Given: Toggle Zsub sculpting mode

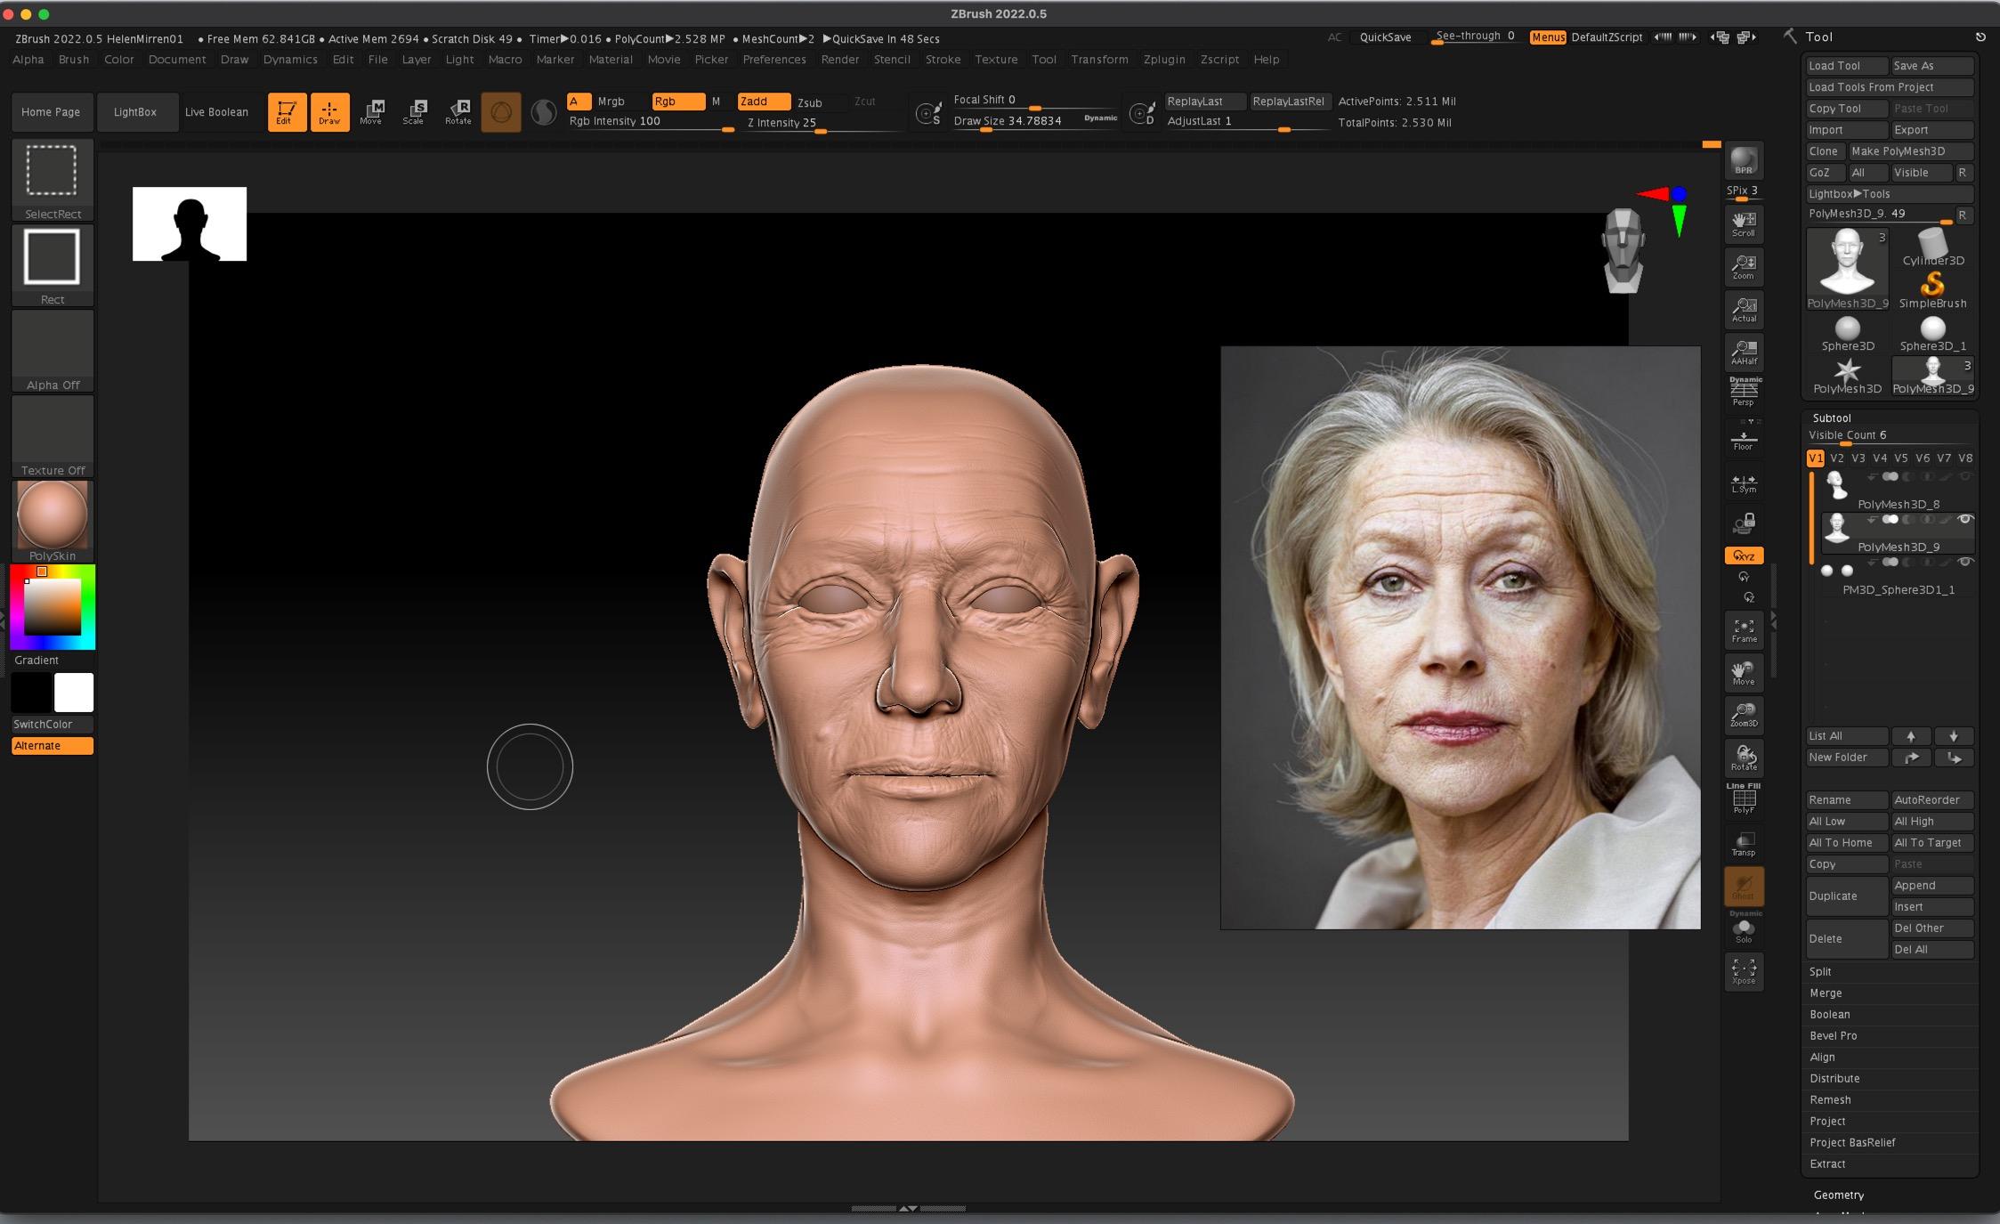Looking at the screenshot, I should point(809,102).
